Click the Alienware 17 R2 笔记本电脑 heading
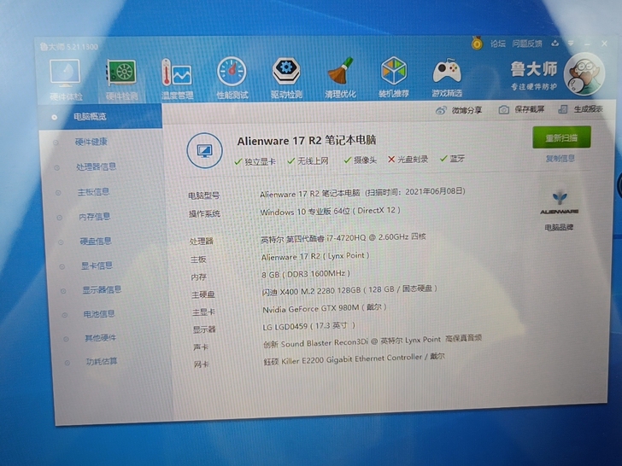This screenshot has width=622, height=466. coord(307,141)
